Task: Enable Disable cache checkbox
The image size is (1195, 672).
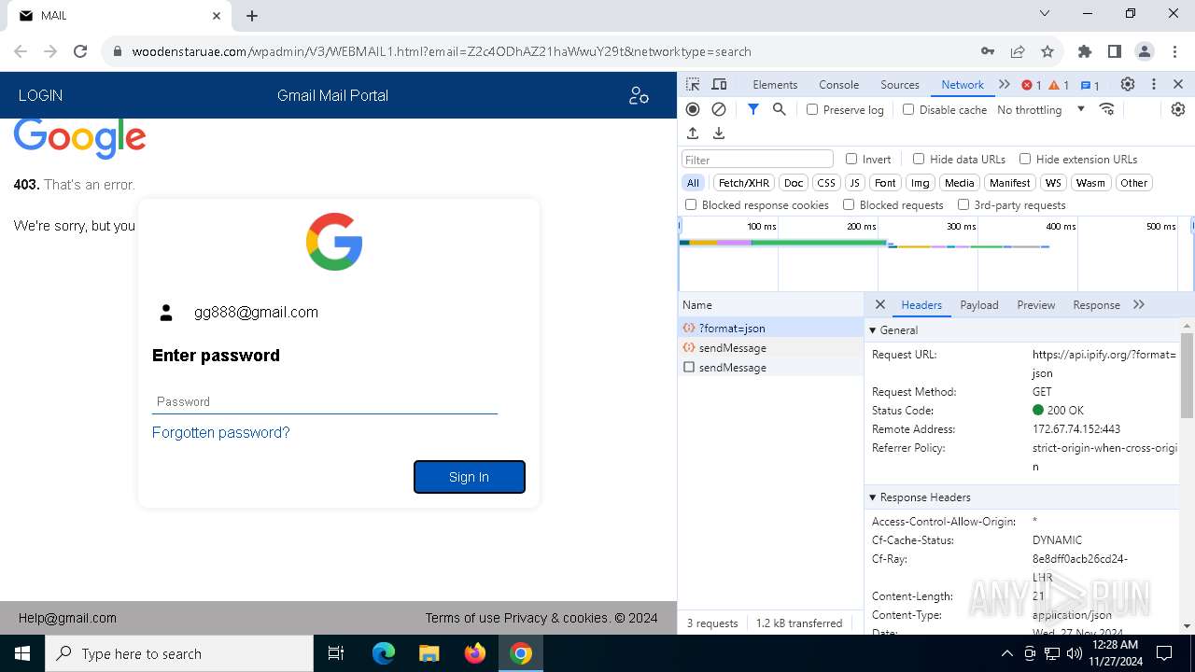Action: (908, 109)
